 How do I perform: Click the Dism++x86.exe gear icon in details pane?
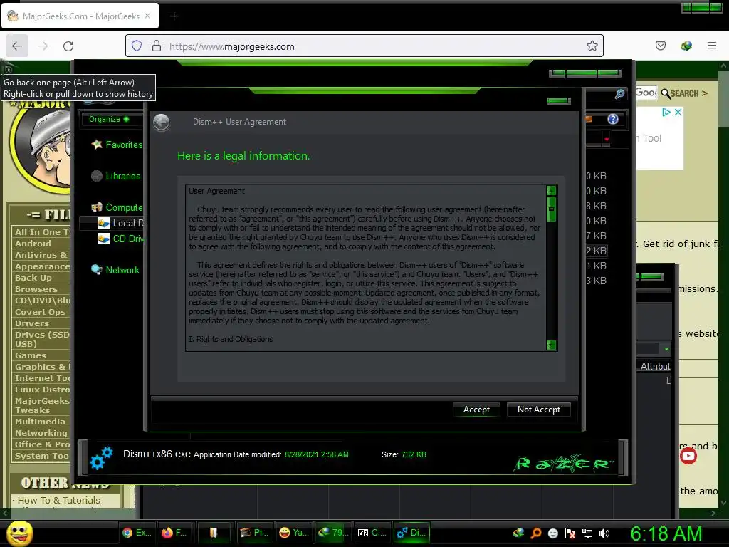(101, 458)
